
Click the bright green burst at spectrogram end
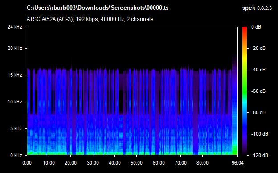[235, 149]
